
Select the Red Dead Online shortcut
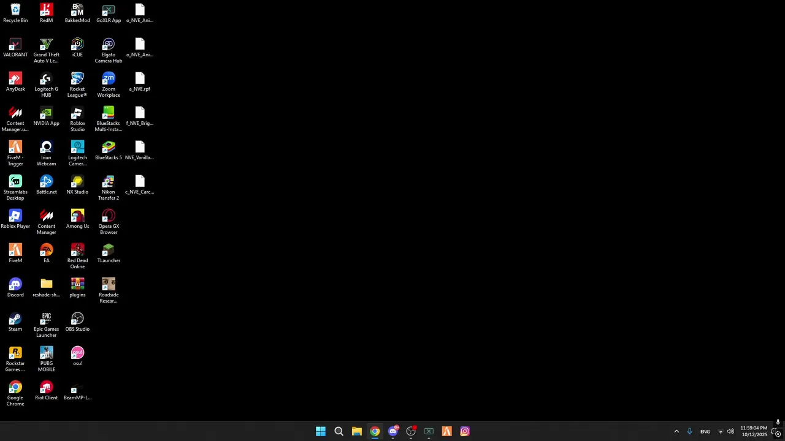tap(77, 257)
